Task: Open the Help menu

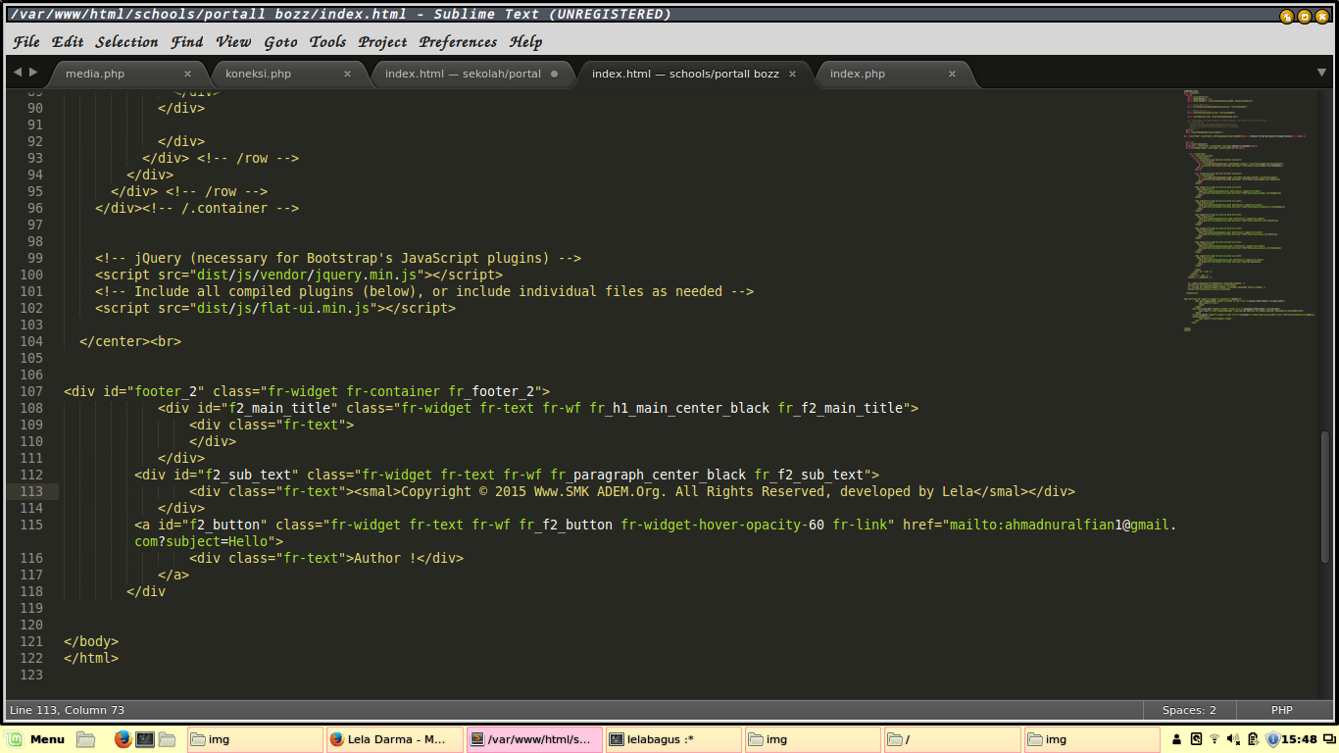Action: click(x=525, y=42)
